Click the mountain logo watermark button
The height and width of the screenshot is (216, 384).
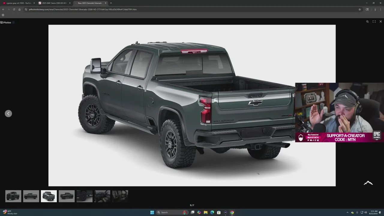[368, 183]
